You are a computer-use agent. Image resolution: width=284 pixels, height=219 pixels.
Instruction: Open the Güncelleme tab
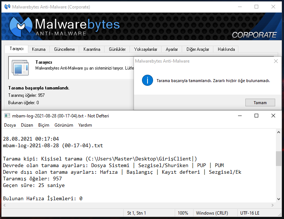64,49
